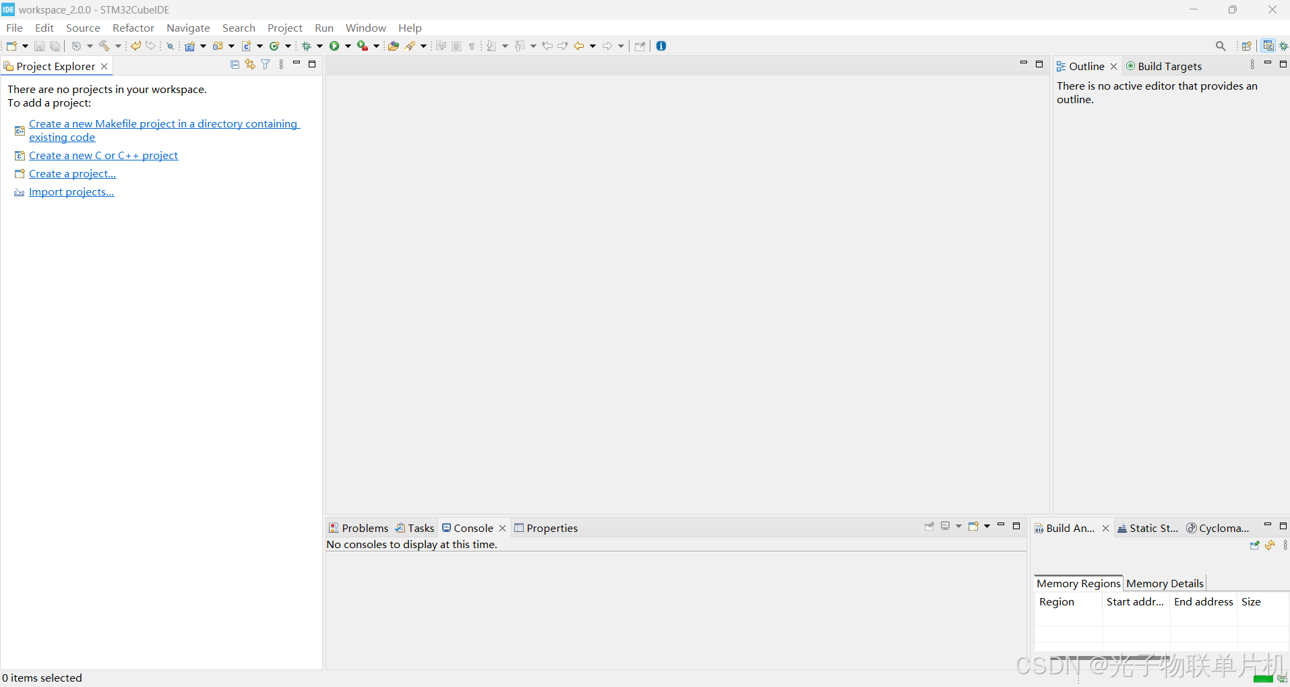Click the Build Analyzer refresh icon

pyautogui.click(x=1270, y=545)
